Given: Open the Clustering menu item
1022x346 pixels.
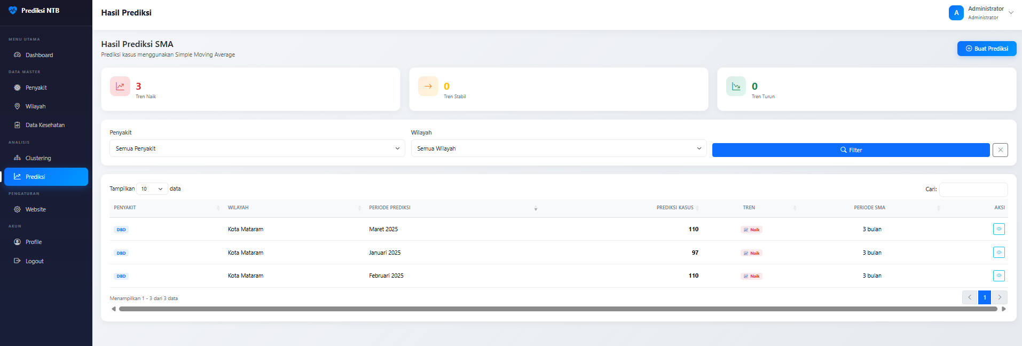Looking at the screenshot, I should point(46,158).
